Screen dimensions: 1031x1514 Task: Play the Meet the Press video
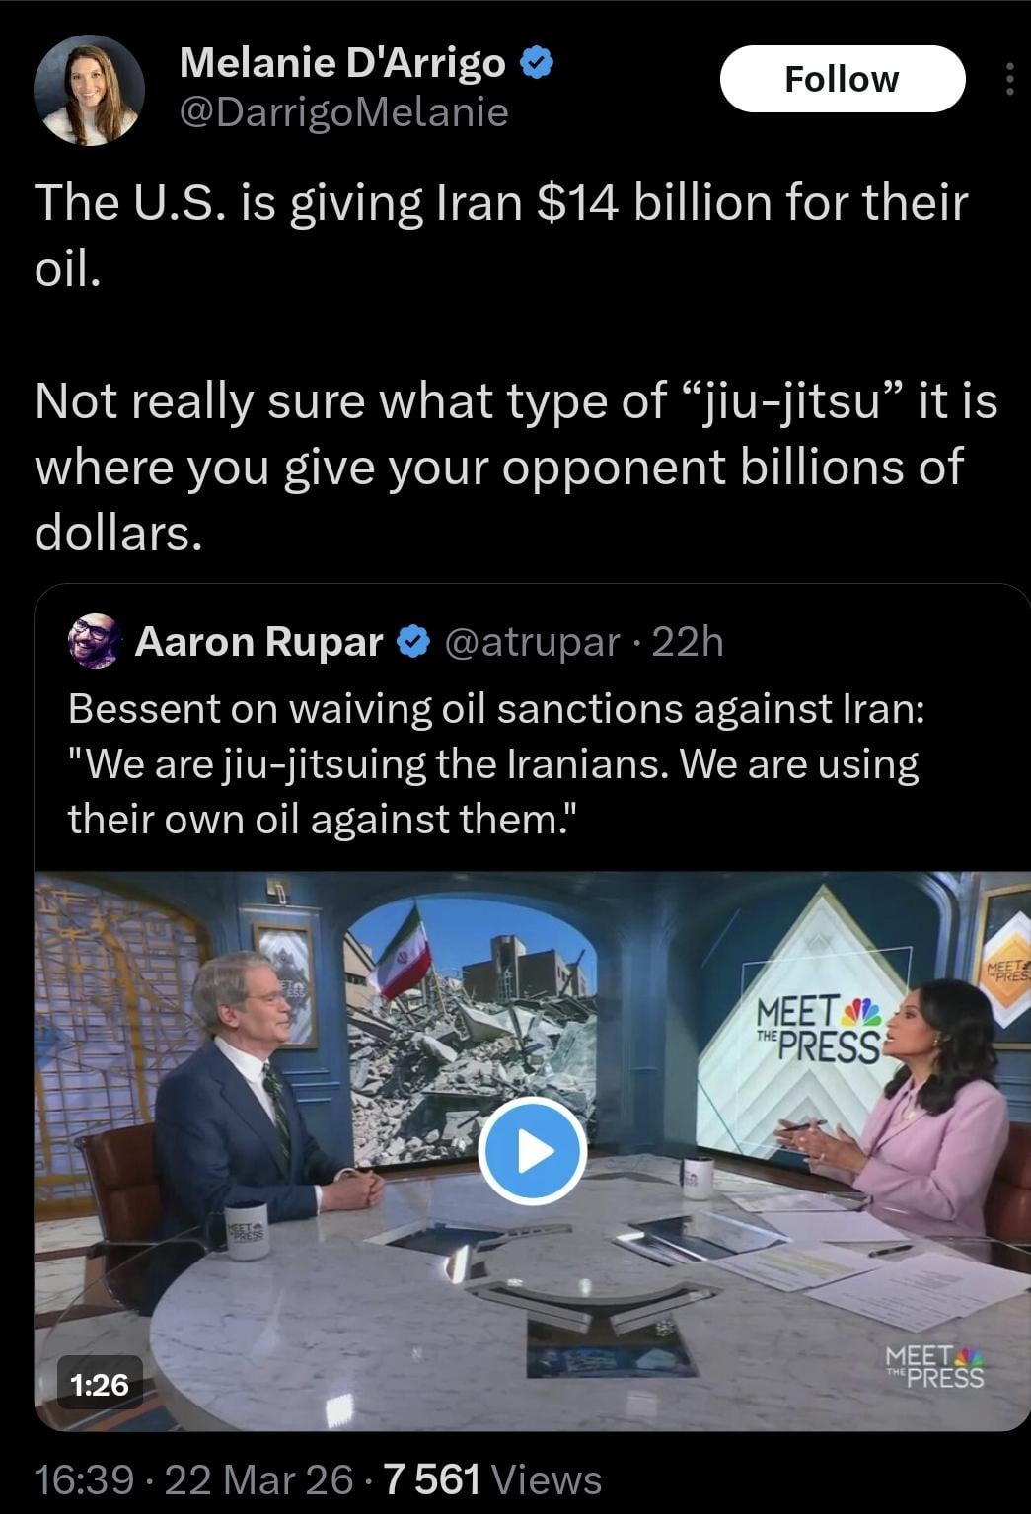pos(533,1151)
